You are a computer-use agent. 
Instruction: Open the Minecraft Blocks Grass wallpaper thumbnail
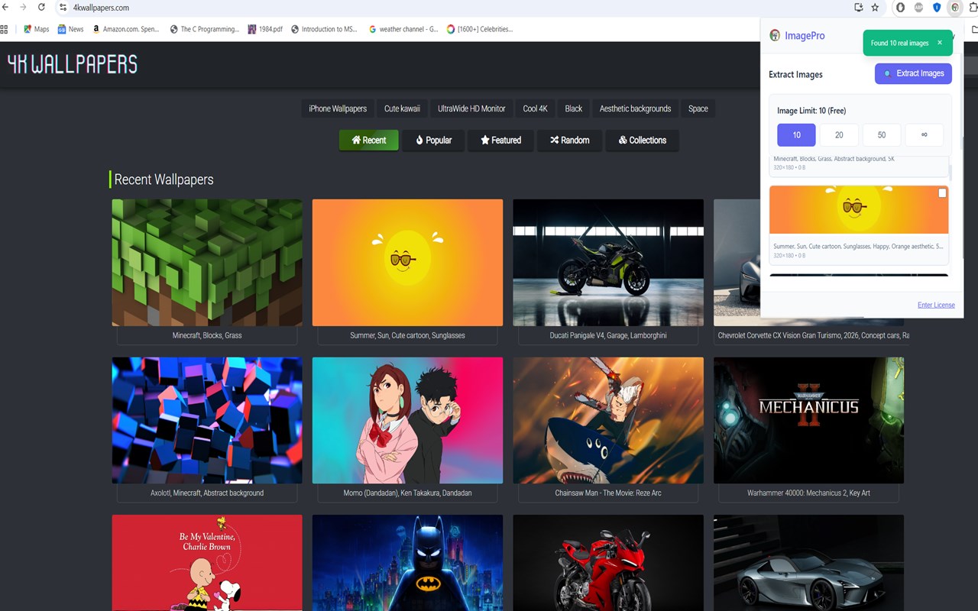click(207, 263)
